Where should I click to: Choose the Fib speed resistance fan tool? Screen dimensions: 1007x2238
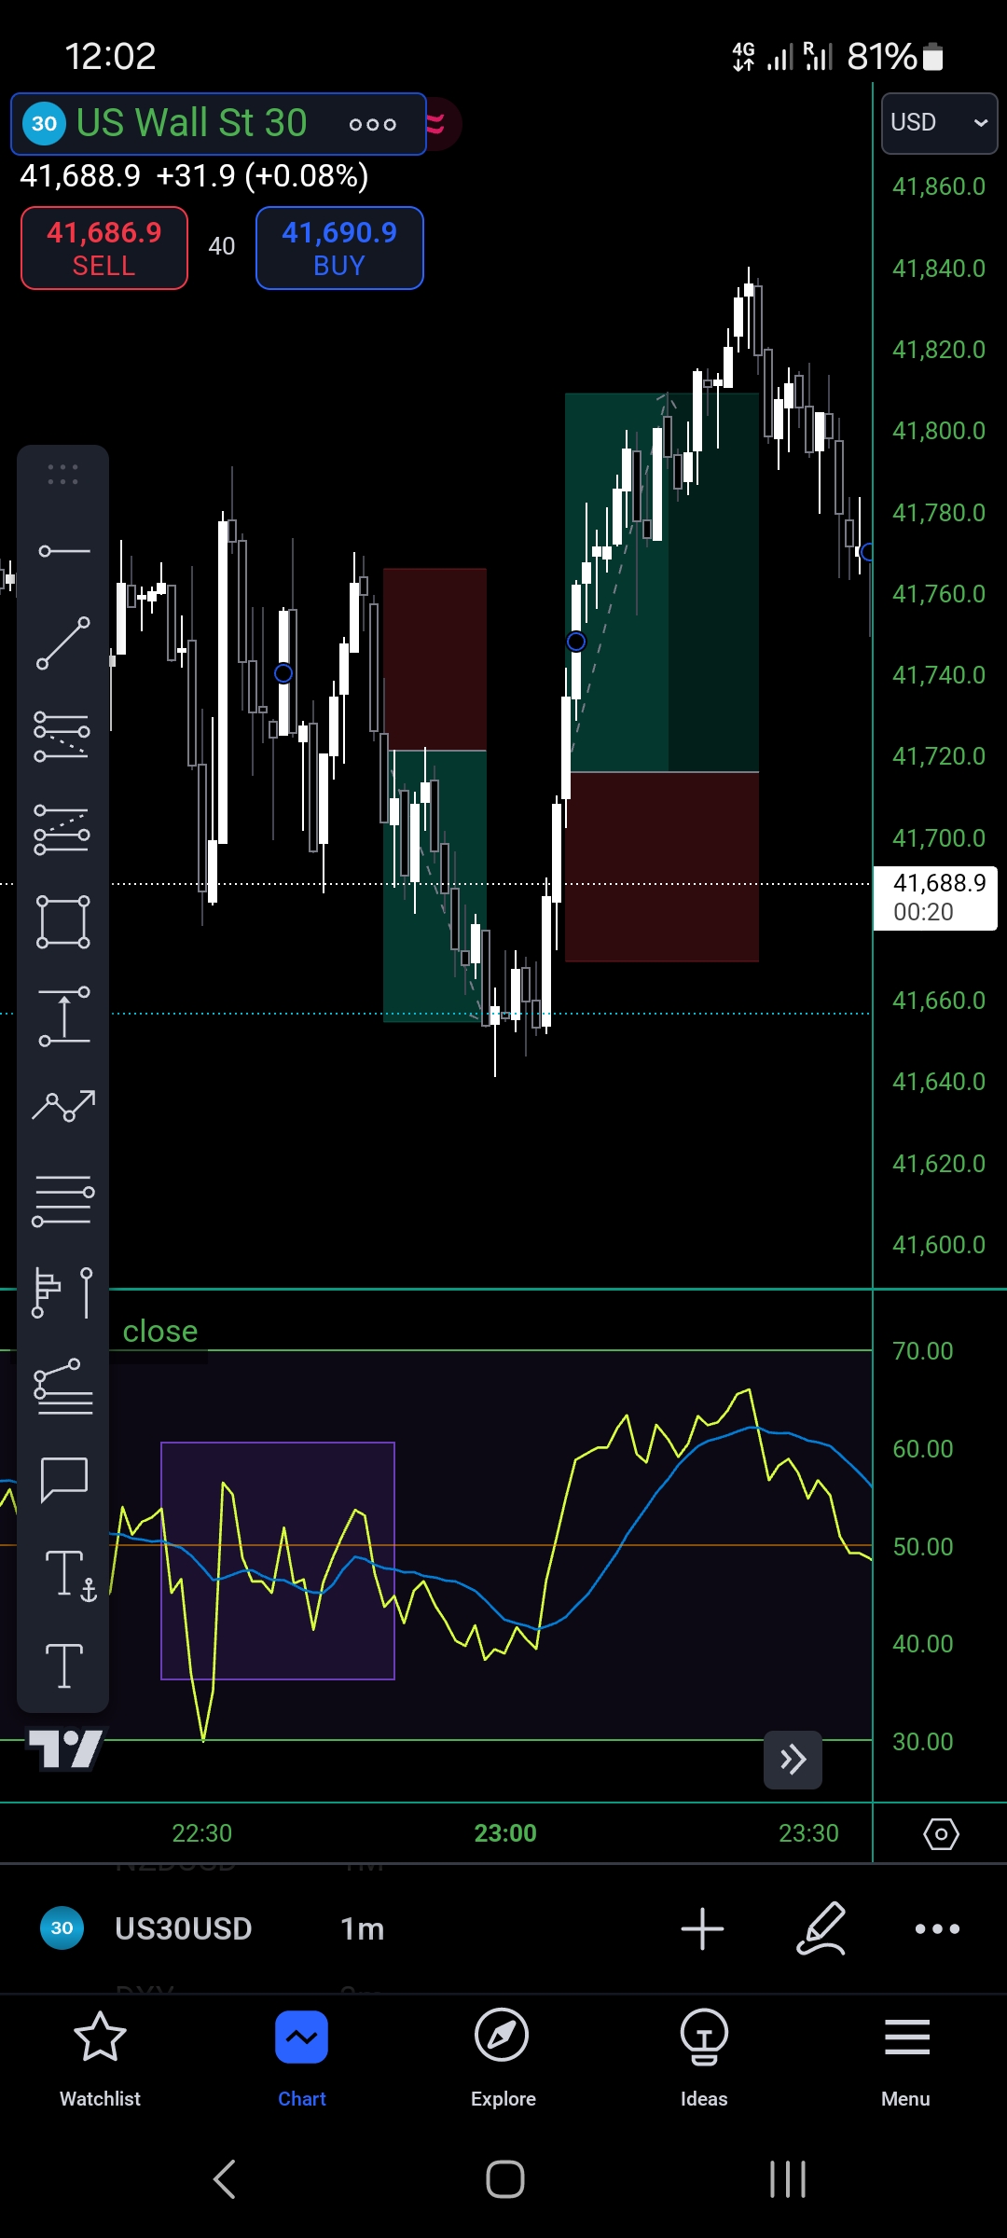(x=63, y=1387)
